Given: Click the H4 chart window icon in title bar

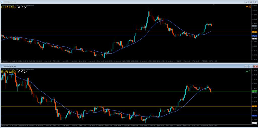Looking at the screenshot, I should point(2,2).
